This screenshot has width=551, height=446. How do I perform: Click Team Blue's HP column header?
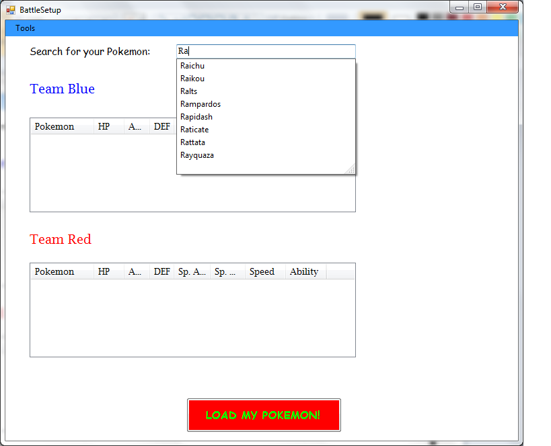pos(108,126)
